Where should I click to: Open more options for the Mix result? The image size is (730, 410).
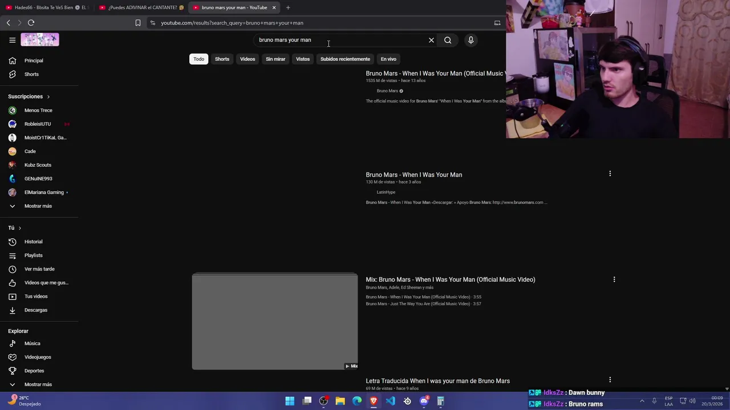click(614, 280)
